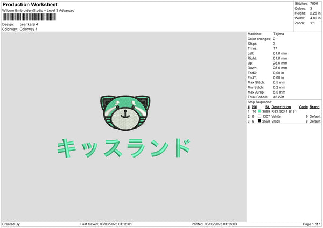The height and width of the screenshot is (228, 323).
Task: Click stitch count 2598 in stop 3
Action: coord(266,122)
